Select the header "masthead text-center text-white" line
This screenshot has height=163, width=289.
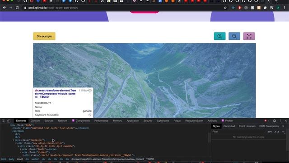[51, 128]
